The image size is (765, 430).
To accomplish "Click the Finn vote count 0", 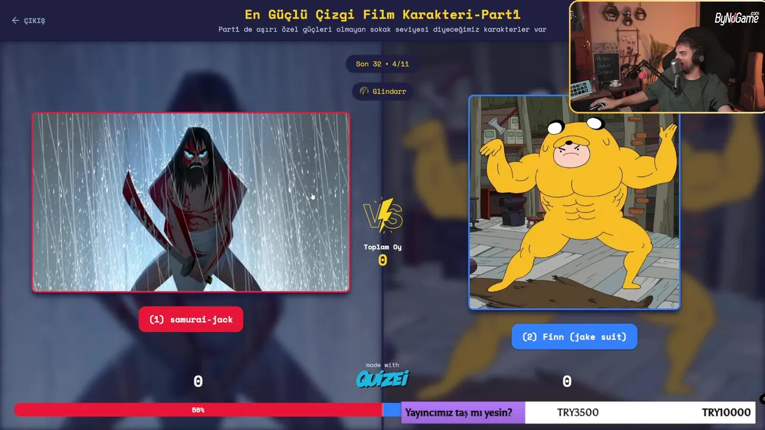I will coord(567,382).
